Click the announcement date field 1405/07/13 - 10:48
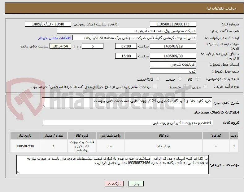Image resolution: width=244 pixels, height=192 pixels. 48,24
